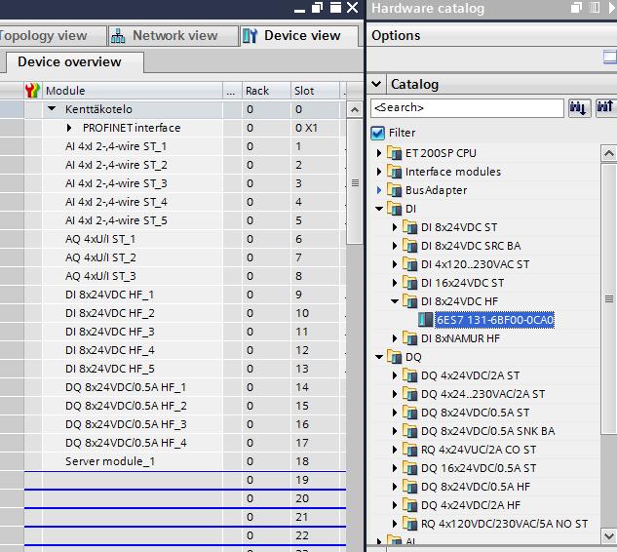This screenshot has width=617, height=552.
Task: Click the wrench icon in Module column header
Action: tap(33, 90)
